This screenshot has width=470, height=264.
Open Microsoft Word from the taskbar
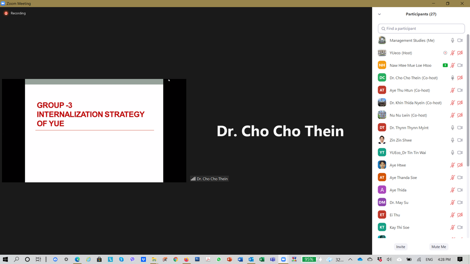point(240,260)
